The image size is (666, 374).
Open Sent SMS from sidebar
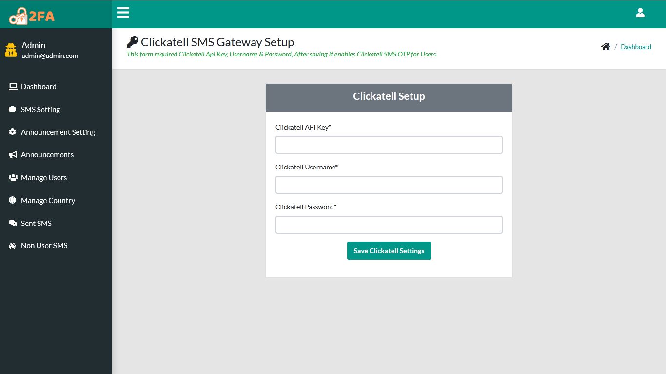(36, 223)
